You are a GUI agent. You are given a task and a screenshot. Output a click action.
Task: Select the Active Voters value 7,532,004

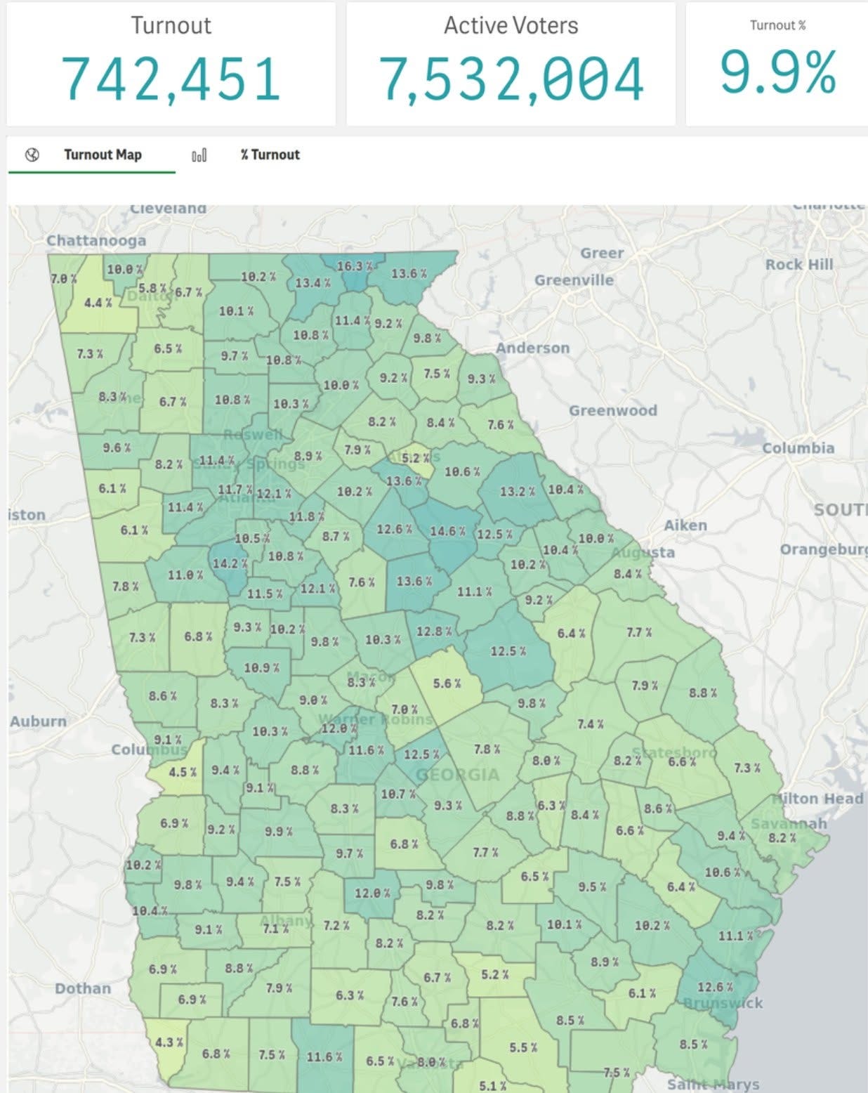pyautogui.click(x=511, y=79)
